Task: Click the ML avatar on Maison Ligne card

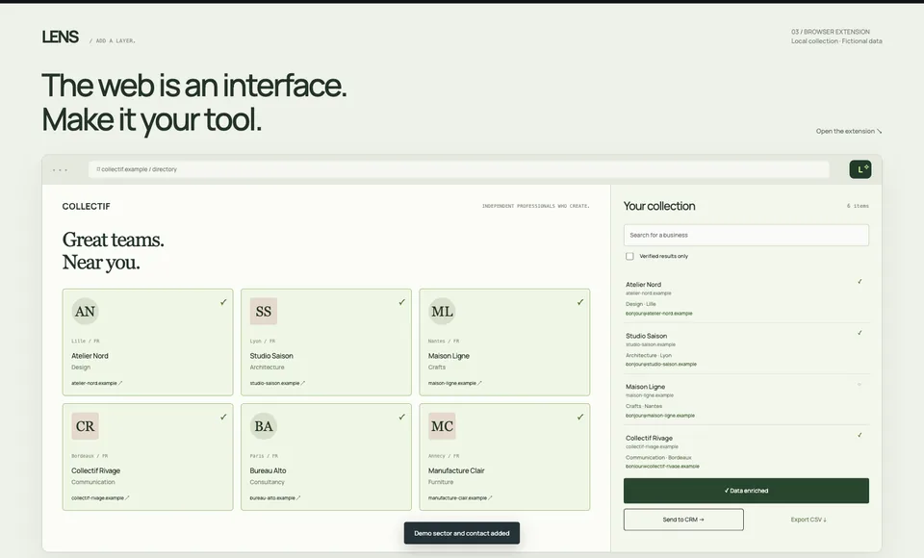Action: coord(442,311)
